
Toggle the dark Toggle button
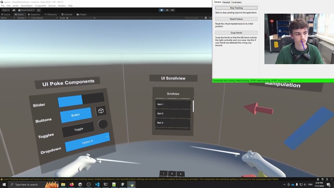pyautogui.click(x=78, y=130)
